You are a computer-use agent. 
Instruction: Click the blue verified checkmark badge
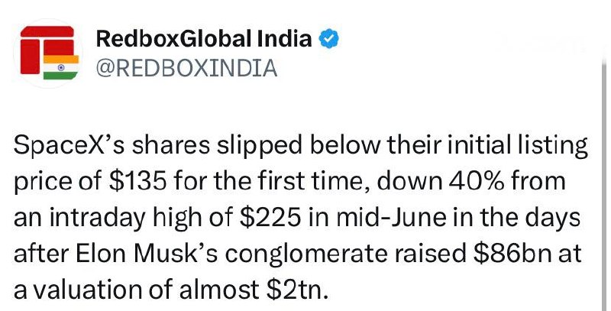[x=329, y=39]
